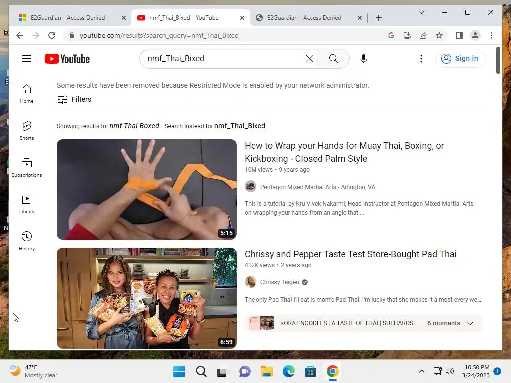Viewport: 511px width, 383px height.
Task: Visit Chrissy Teigen channel name
Action: [x=279, y=282]
